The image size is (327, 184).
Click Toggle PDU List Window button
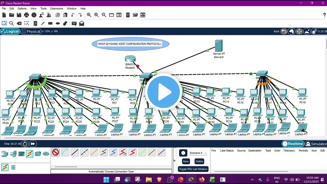[193, 169]
